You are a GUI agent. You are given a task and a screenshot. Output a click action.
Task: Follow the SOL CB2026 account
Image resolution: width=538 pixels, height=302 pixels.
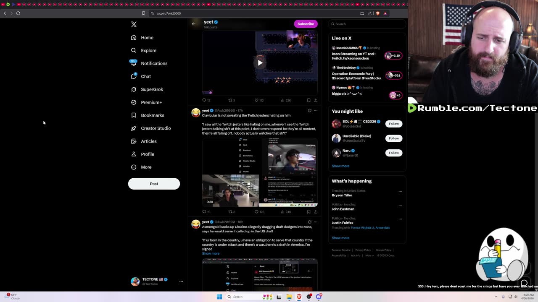click(393, 124)
